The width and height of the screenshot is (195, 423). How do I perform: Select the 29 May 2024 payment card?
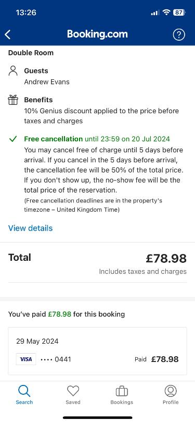click(97, 351)
